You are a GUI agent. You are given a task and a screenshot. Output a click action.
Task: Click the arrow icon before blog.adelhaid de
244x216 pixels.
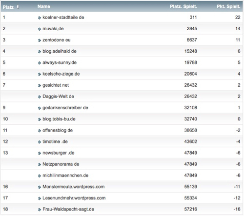coord(40,52)
